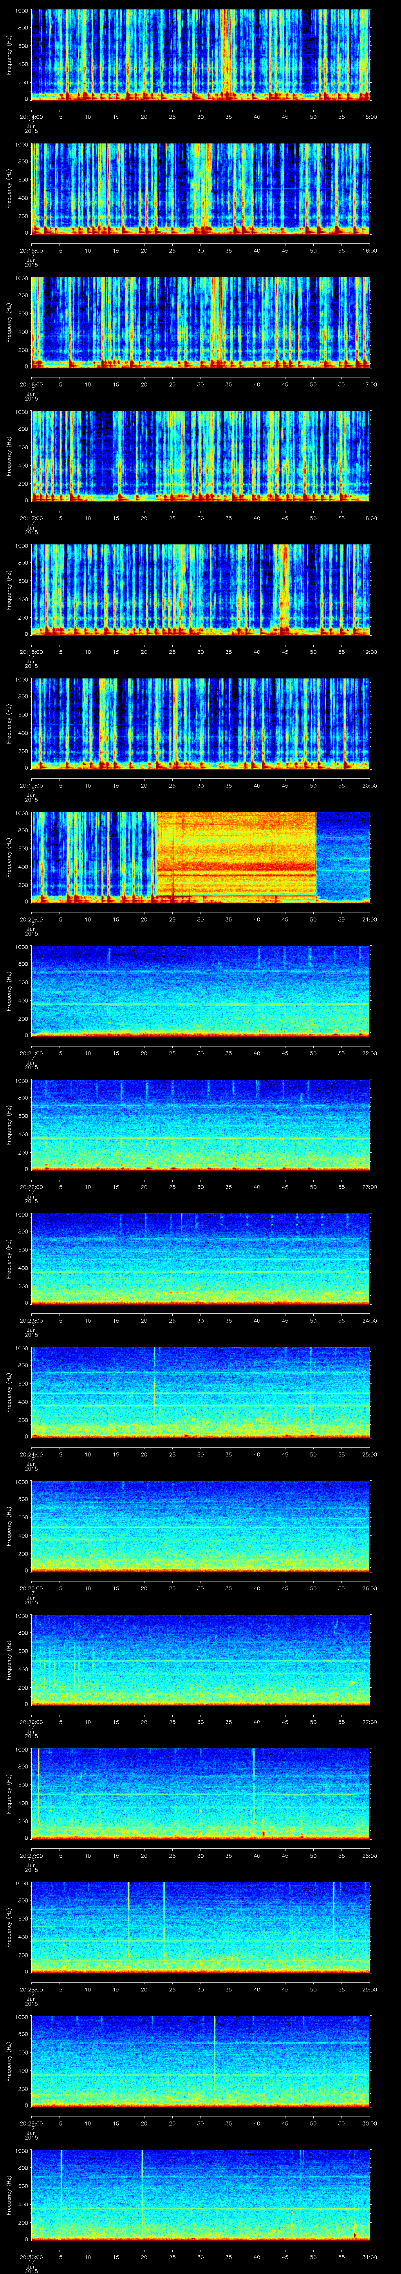The image size is (401, 2274).
Task: Click the Frequency (Hz) axis label of the 20:20:00 panel
Action: pos(9,858)
